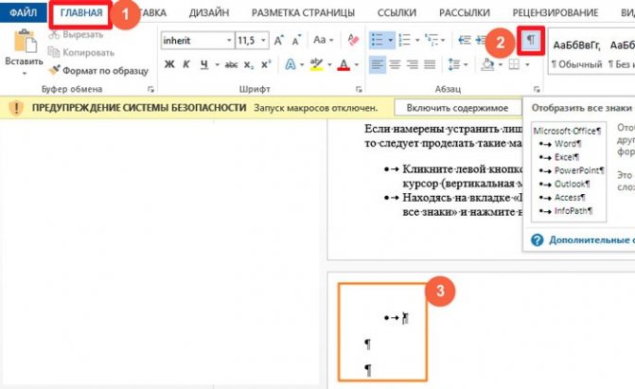This screenshot has width=635, height=389.
Task: Open the Aa change case menu
Action: point(323,40)
